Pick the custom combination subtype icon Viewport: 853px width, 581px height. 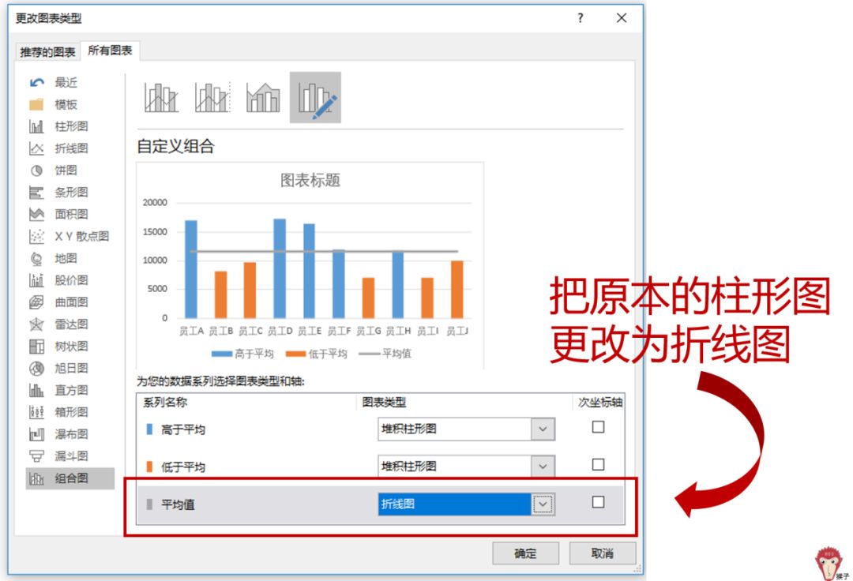315,98
